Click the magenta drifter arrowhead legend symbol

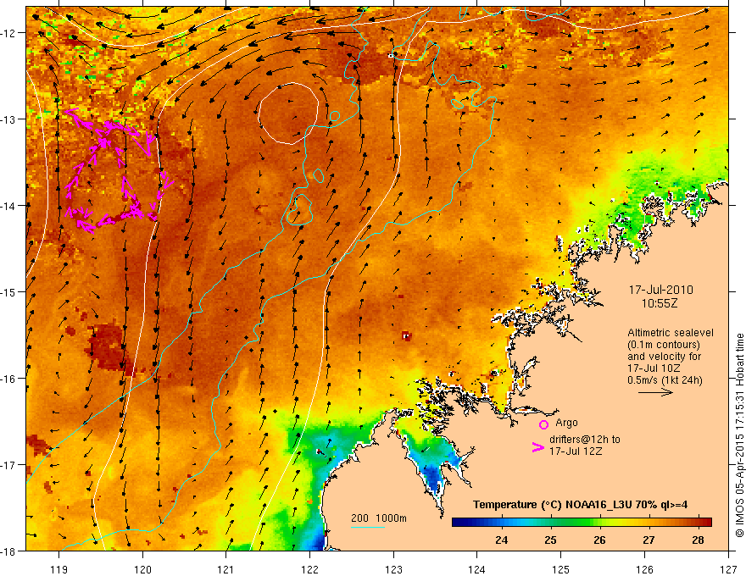pos(537,447)
